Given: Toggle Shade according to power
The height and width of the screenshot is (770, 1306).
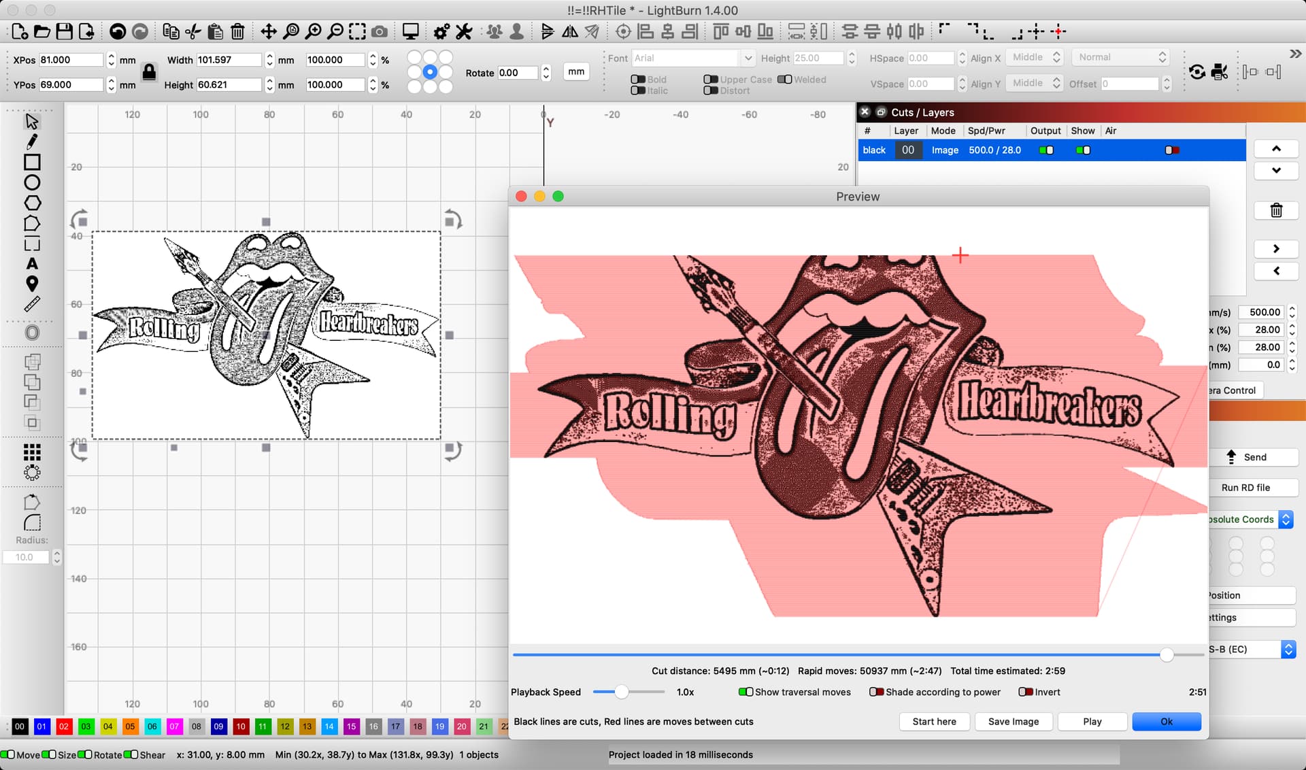Looking at the screenshot, I should click(876, 692).
